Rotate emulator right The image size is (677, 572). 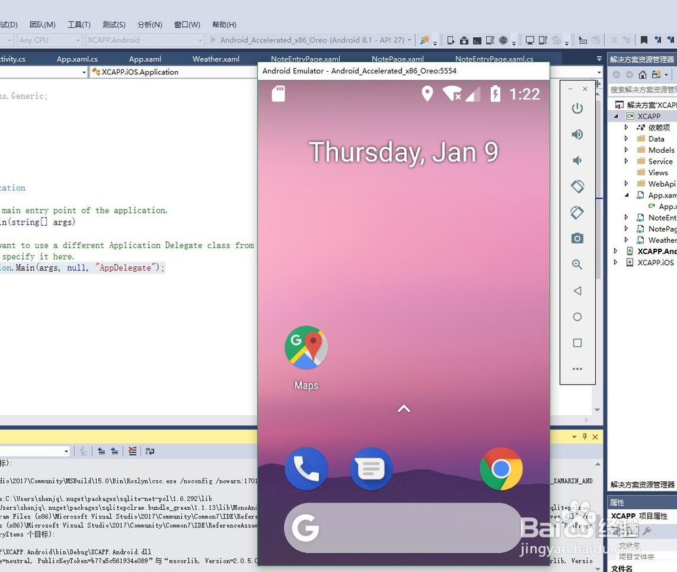point(577,212)
